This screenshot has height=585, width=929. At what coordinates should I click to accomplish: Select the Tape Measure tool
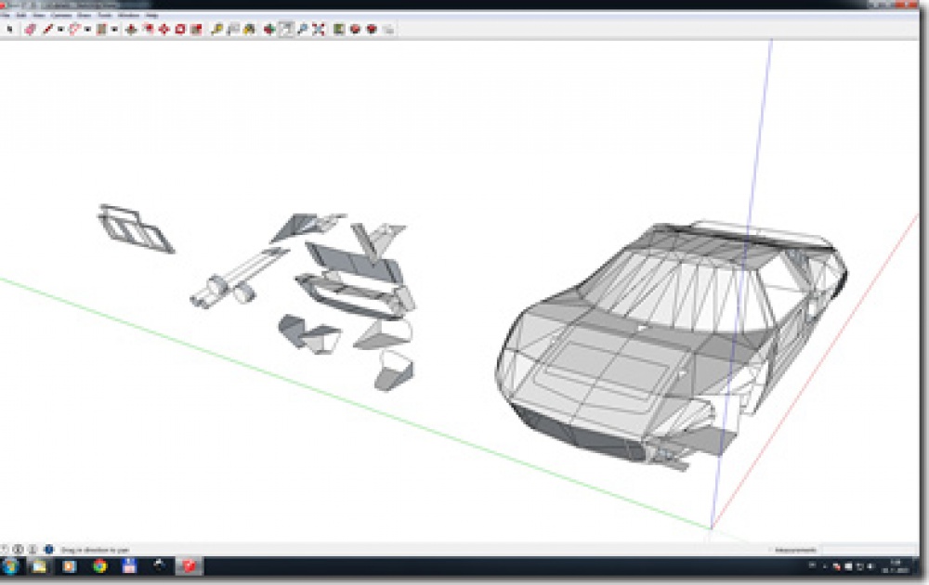[216, 29]
